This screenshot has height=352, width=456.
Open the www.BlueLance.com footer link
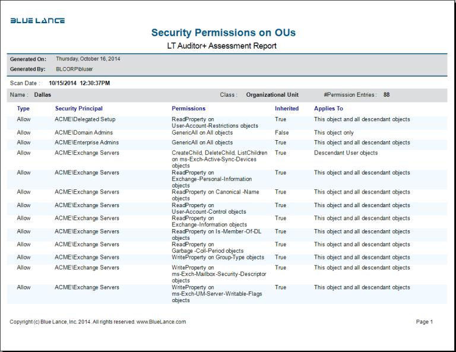coord(161,322)
